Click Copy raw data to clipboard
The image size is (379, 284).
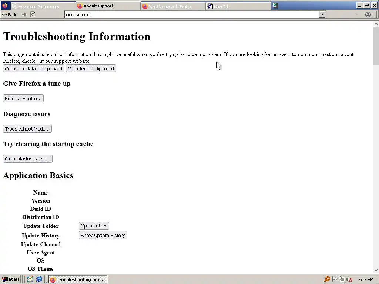pyautogui.click(x=34, y=68)
